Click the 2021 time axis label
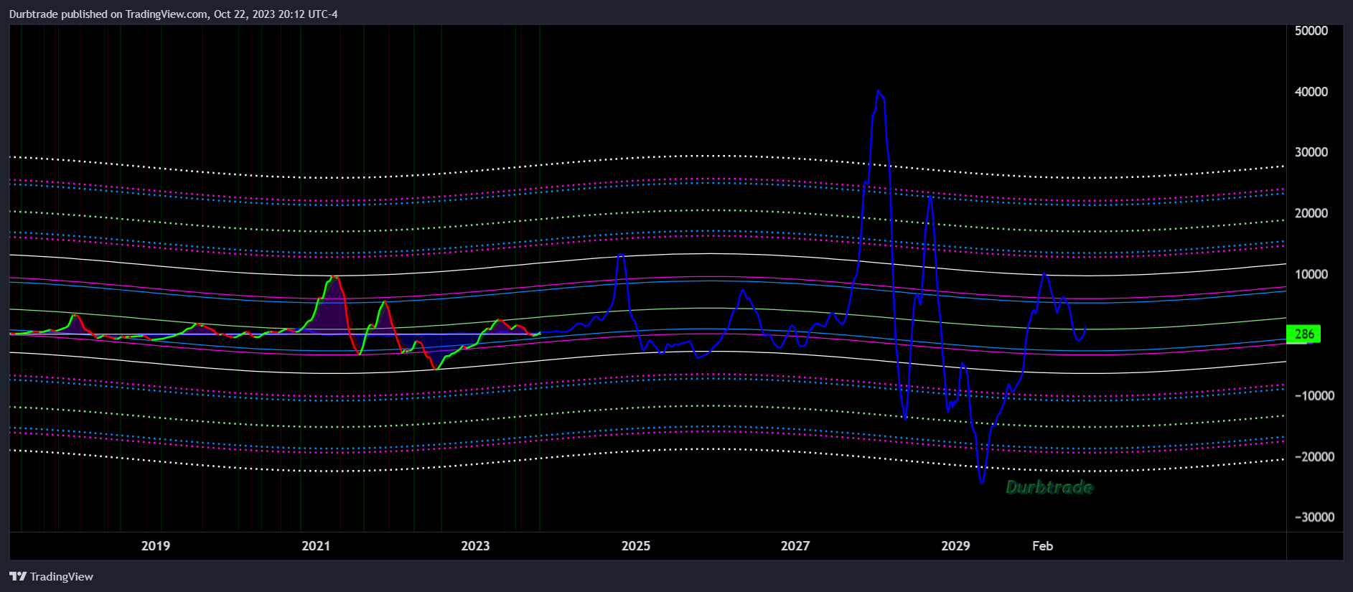 (x=316, y=545)
